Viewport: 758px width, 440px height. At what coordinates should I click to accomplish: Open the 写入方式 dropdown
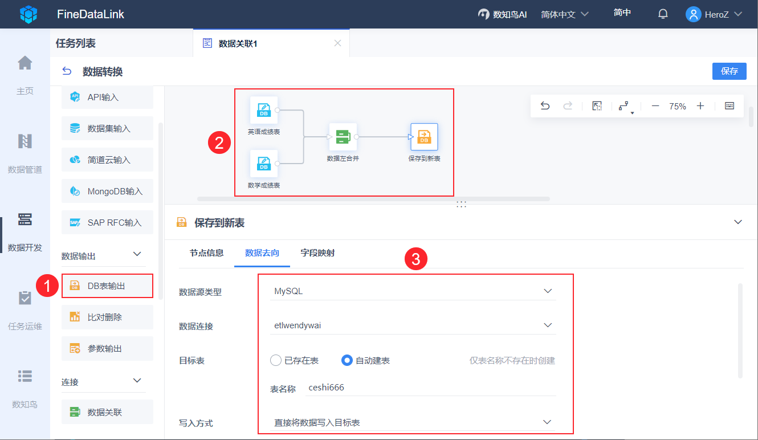point(413,422)
